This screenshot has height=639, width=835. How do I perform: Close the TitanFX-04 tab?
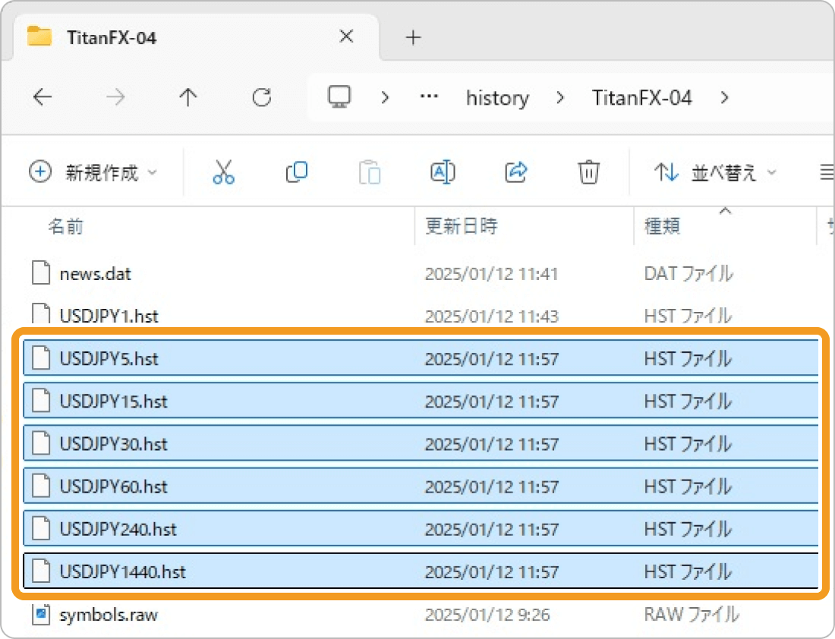tap(346, 36)
